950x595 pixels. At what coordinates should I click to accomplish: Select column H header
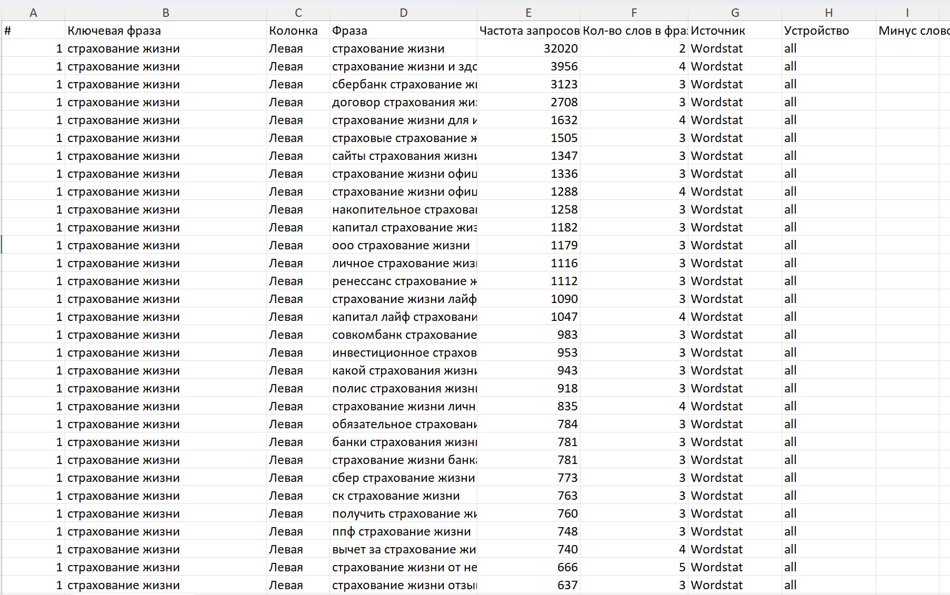coord(828,13)
